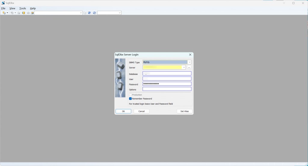Open the arrow beside the save icon

pyautogui.click(x=15, y=13)
